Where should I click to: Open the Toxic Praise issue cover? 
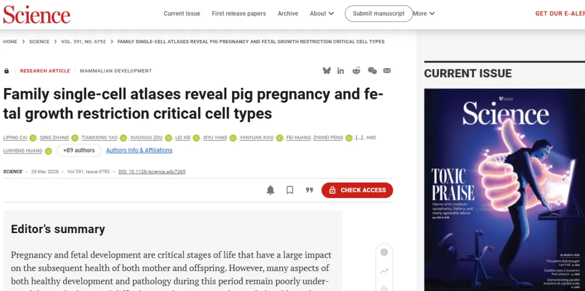point(504,190)
